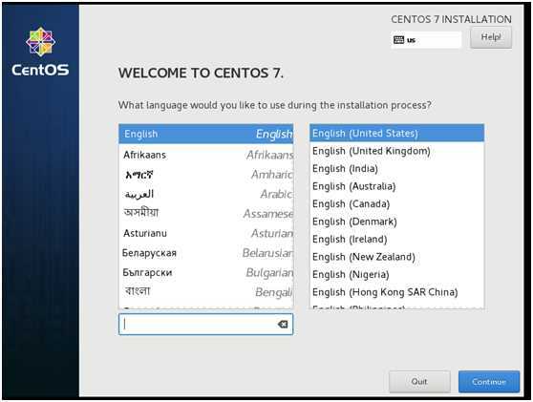Pick the Assamese language row
The width and height of the screenshot is (533, 402).
coord(206,213)
